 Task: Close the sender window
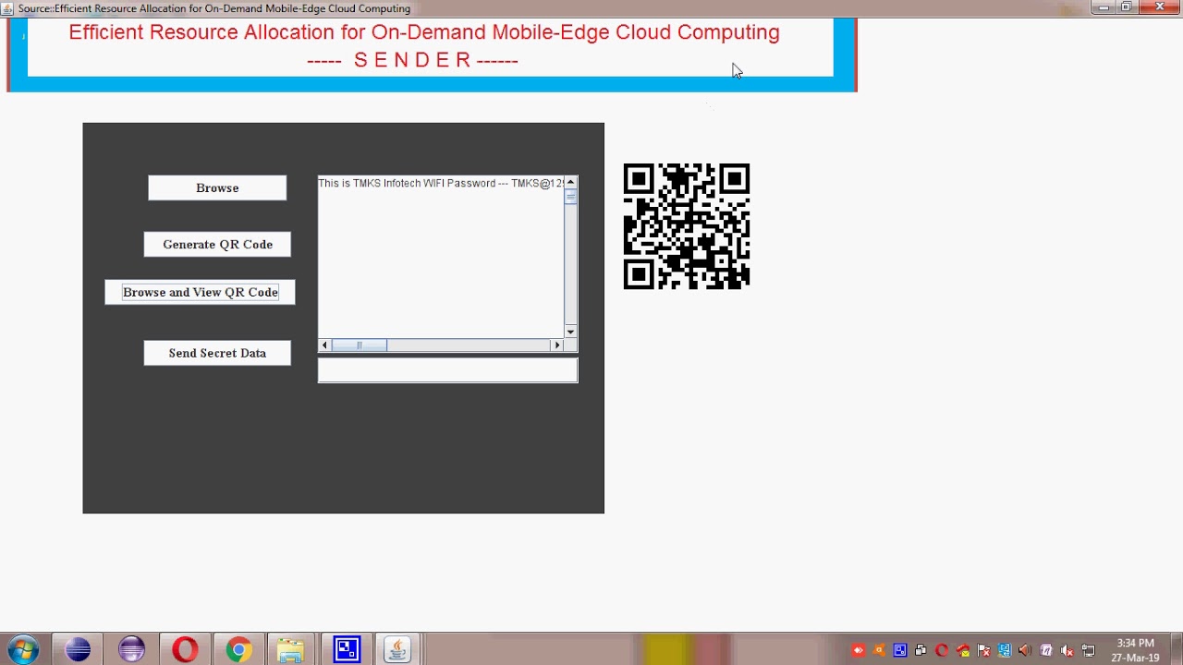[1160, 7]
